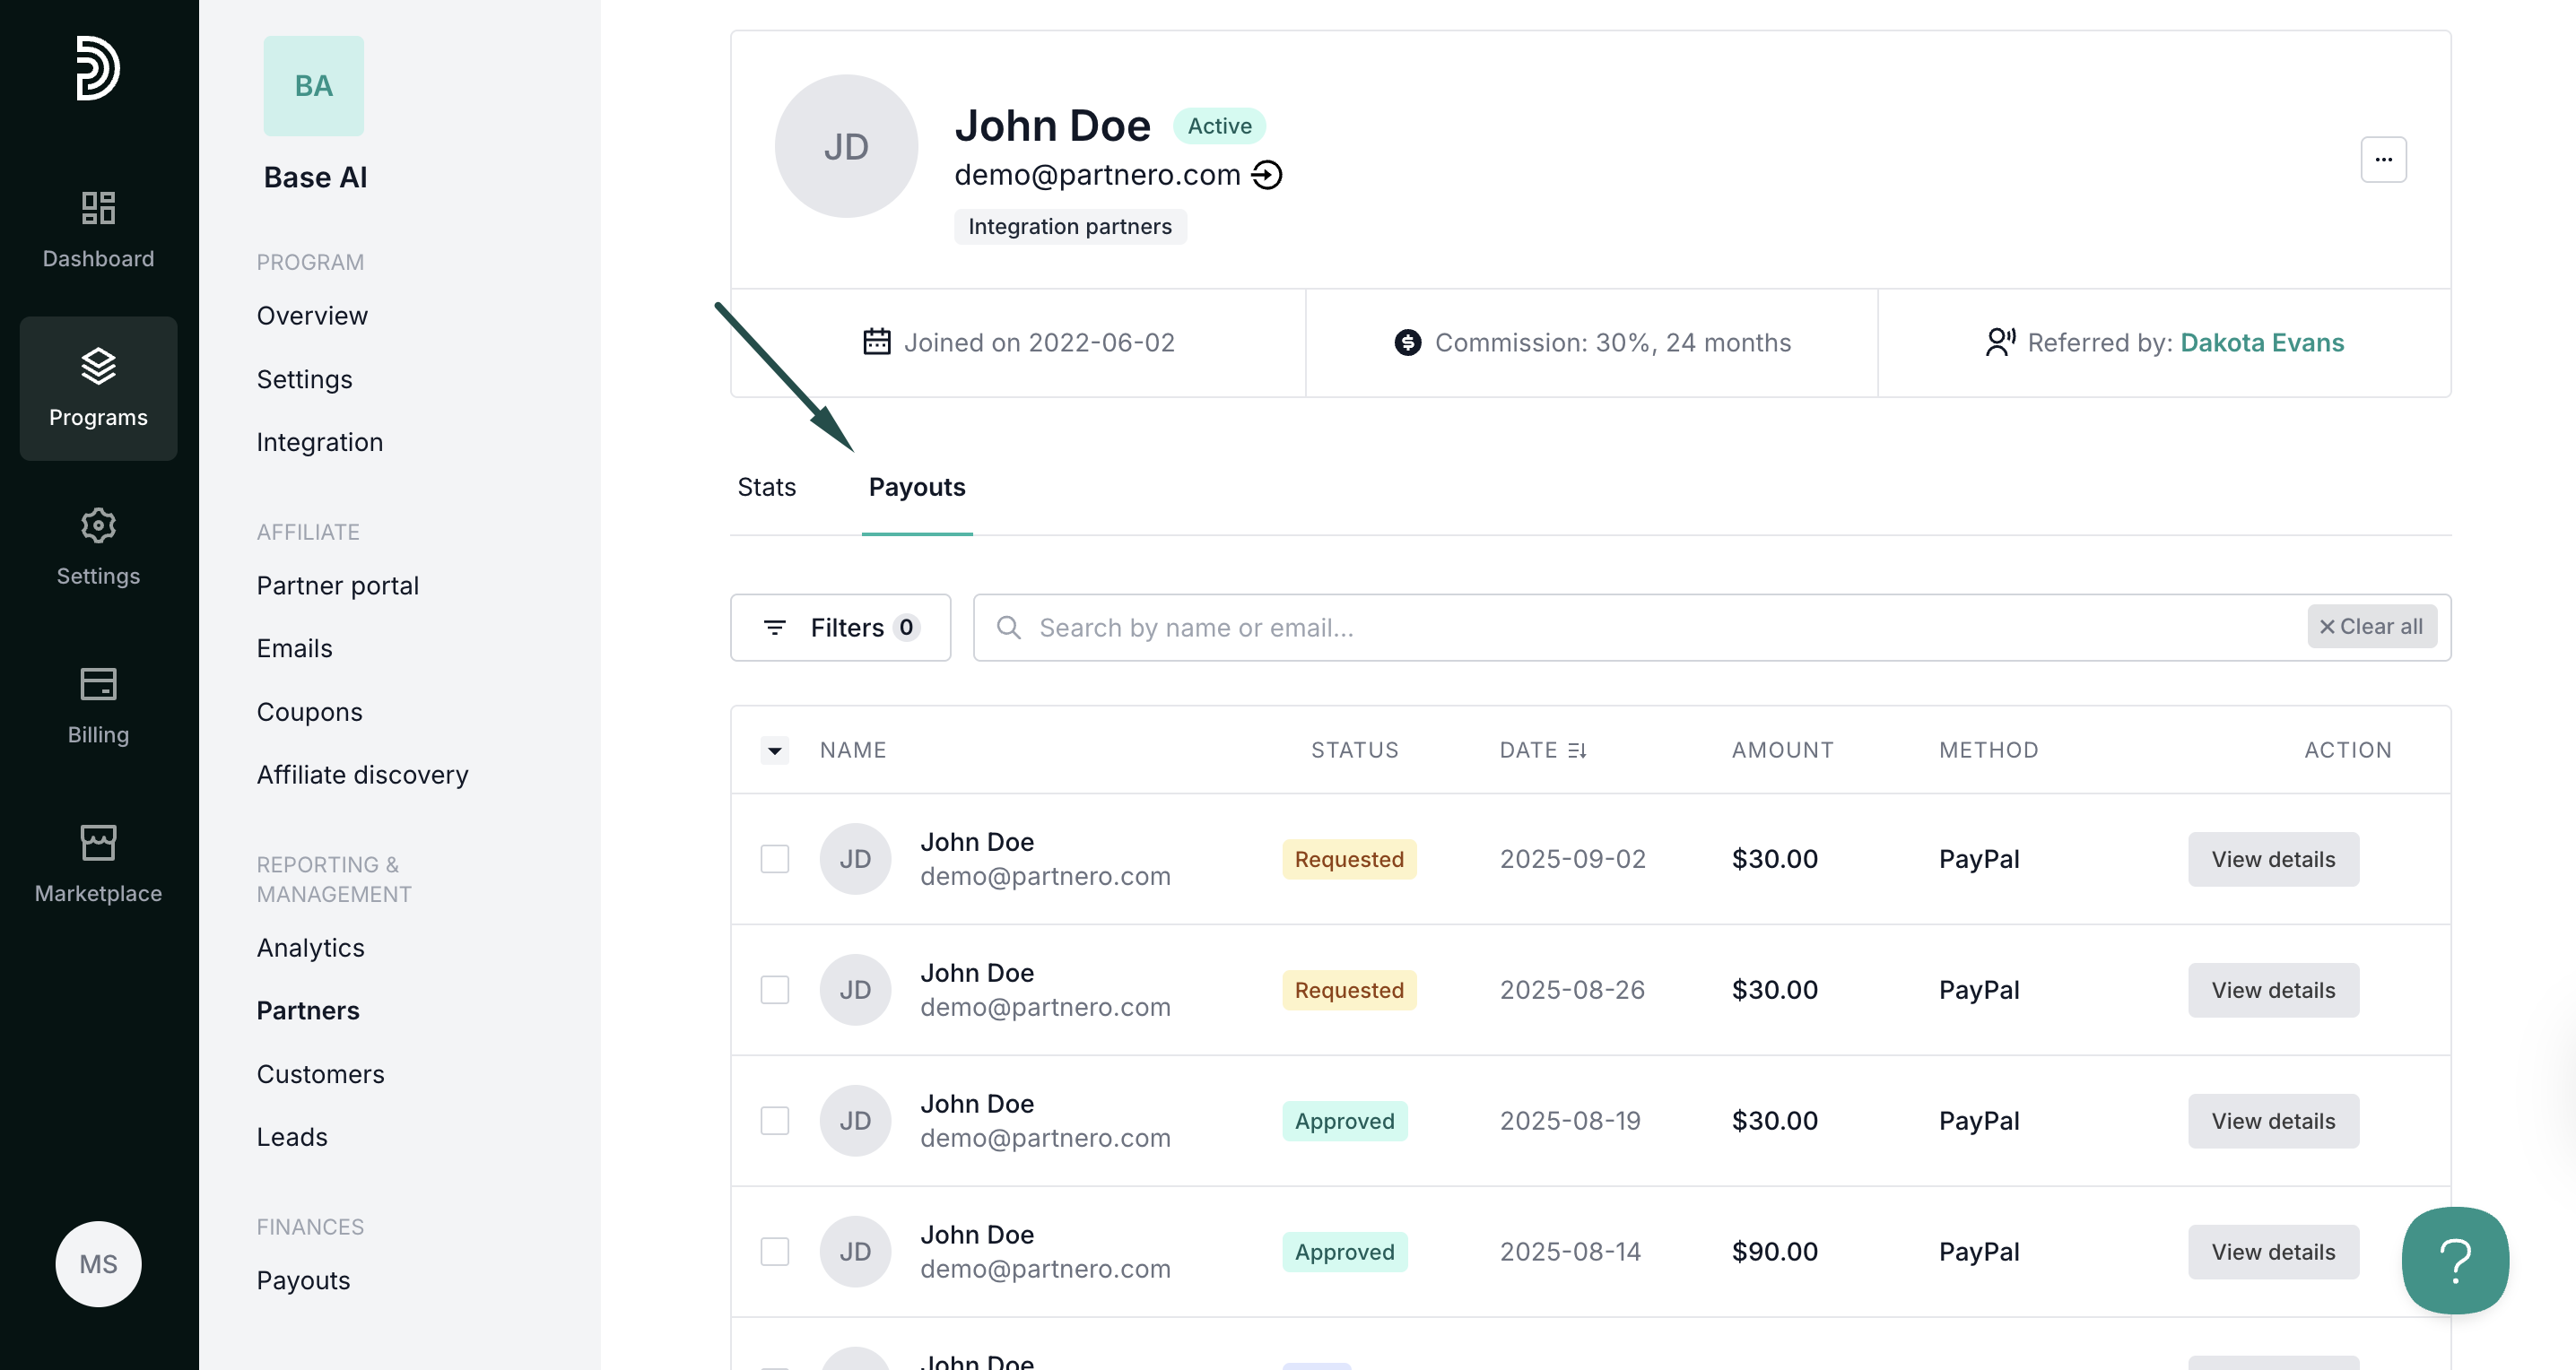Click the Partnero logo icon
This screenshot has height=1370, width=2576.
tap(98, 68)
